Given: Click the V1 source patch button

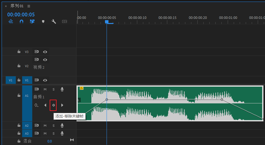Looking at the screenshot, I should [x=10, y=80].
